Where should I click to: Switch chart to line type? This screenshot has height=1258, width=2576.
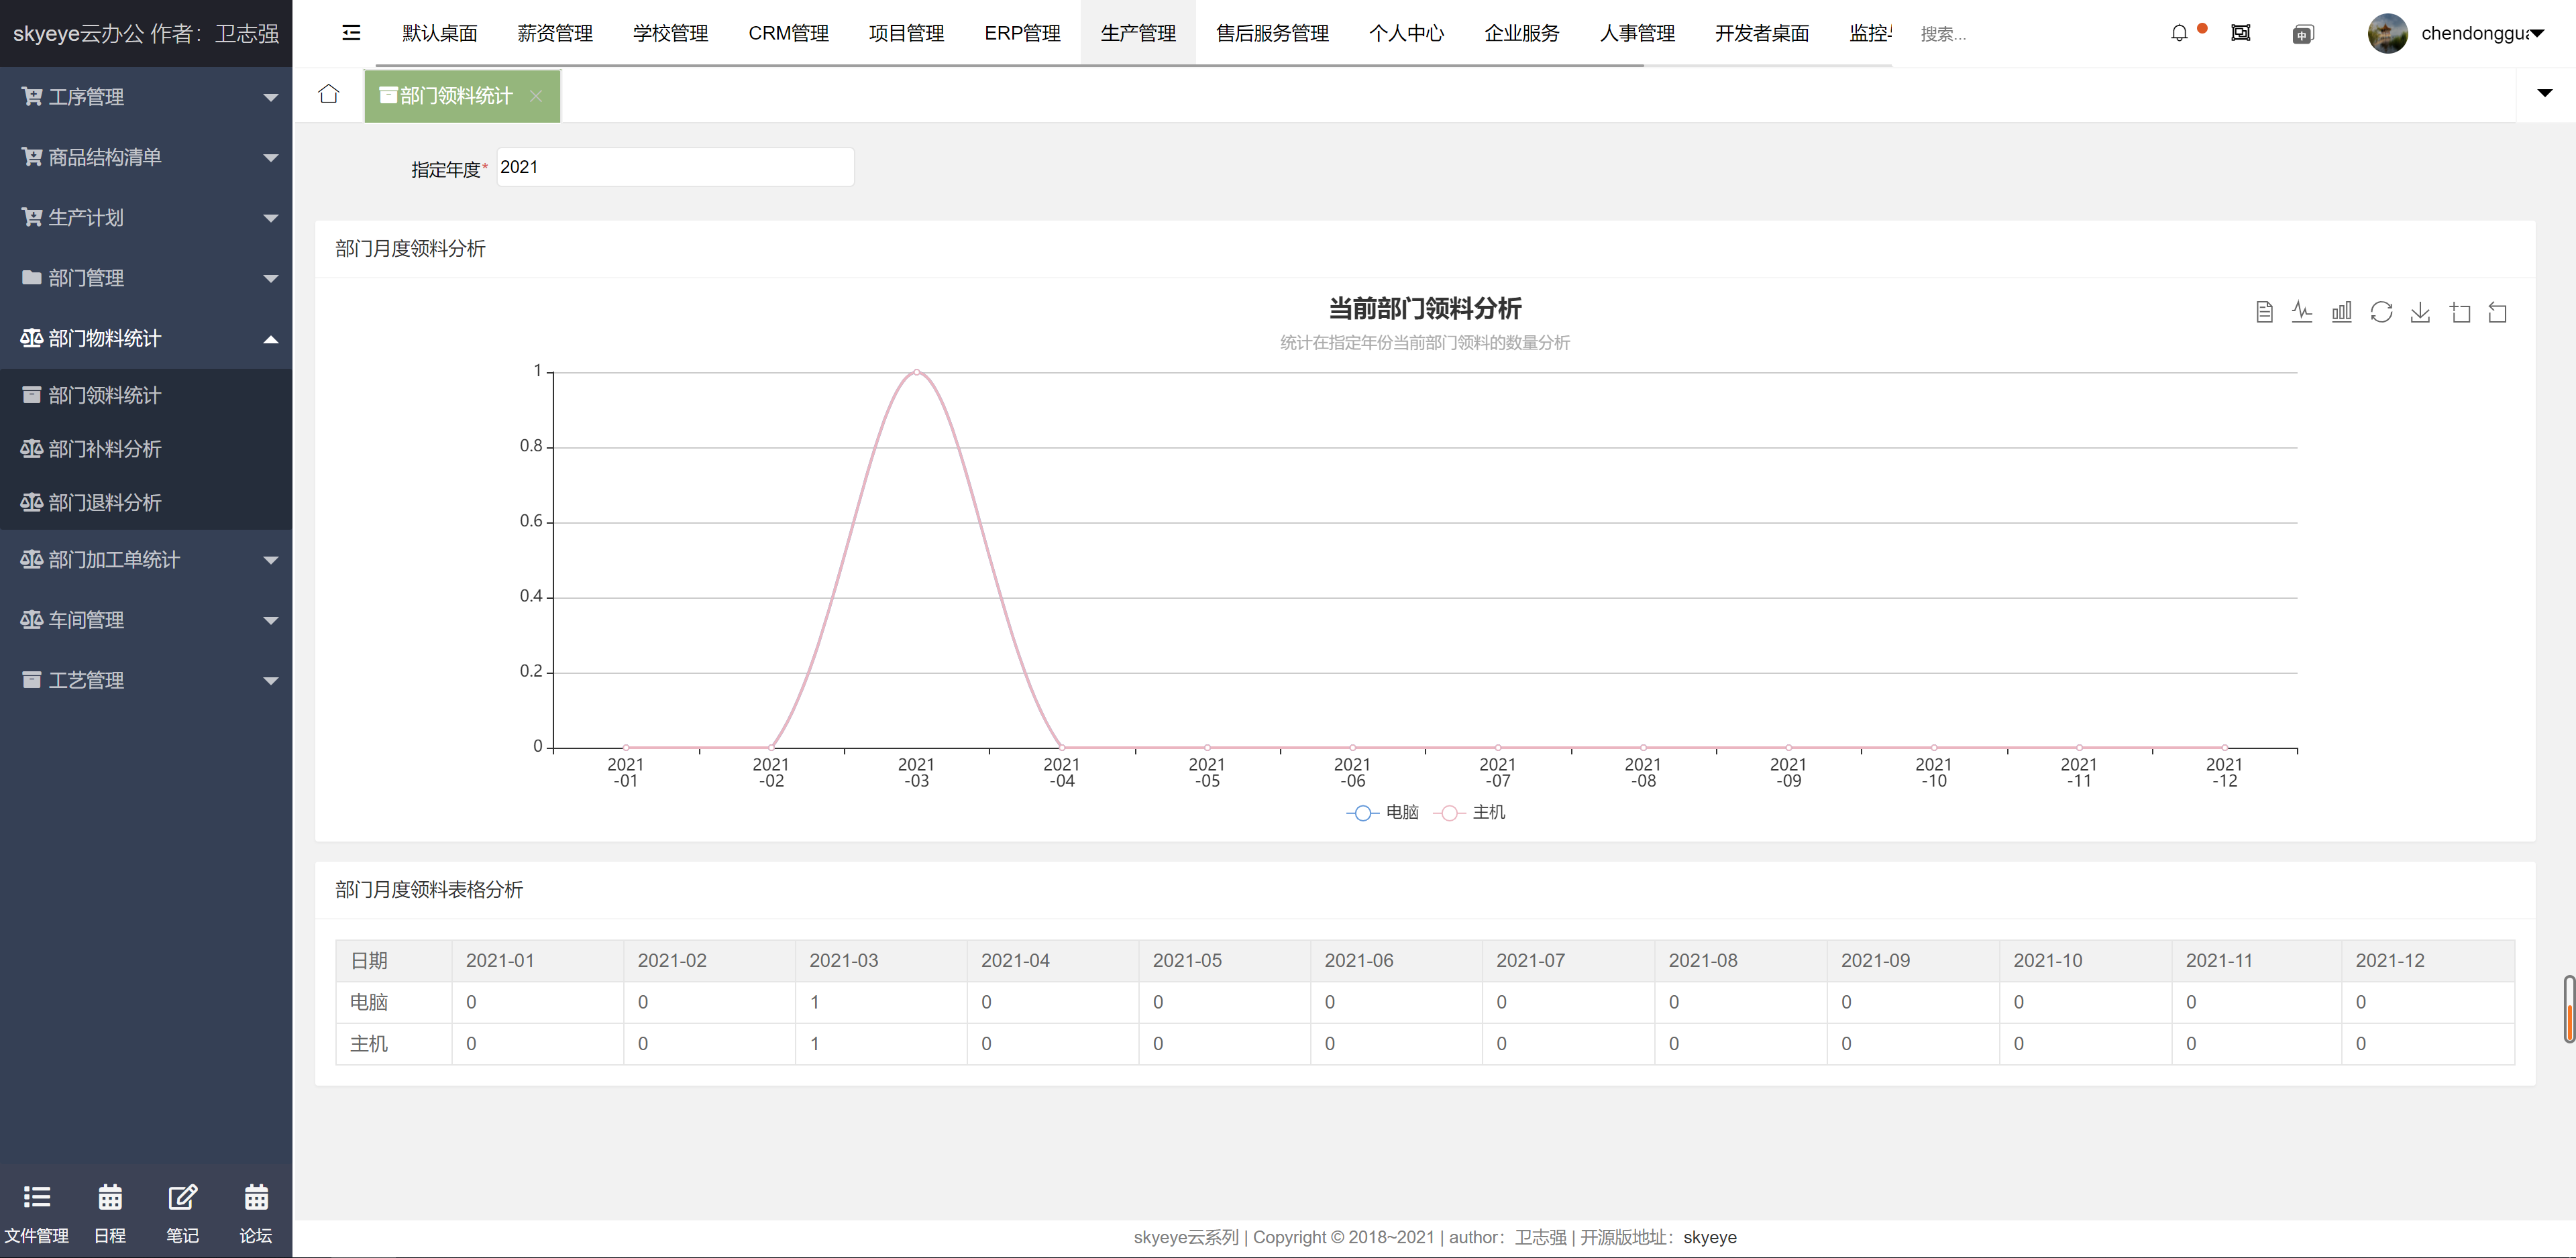2302,313
